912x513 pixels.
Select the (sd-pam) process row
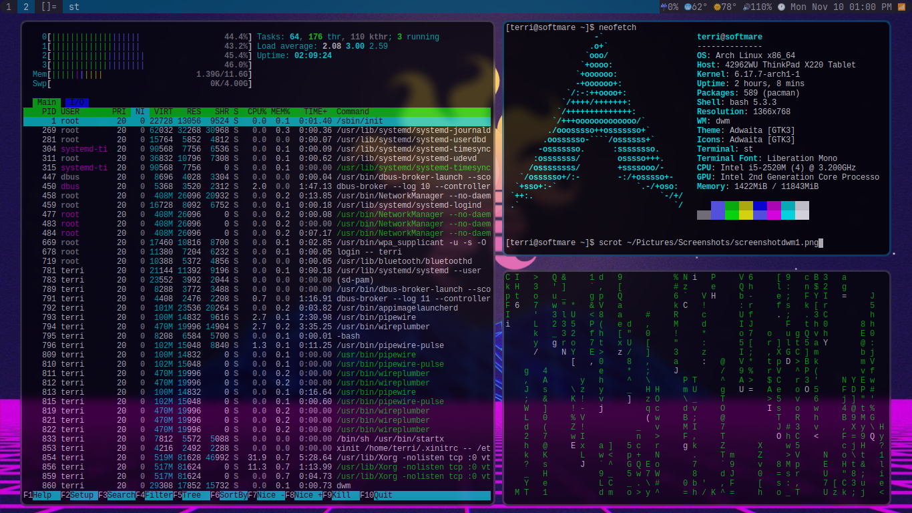coord(257,280)
